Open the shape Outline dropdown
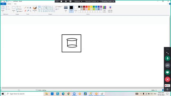The height and width of the screenshot is (96, 171). click(x=59, y=7)
